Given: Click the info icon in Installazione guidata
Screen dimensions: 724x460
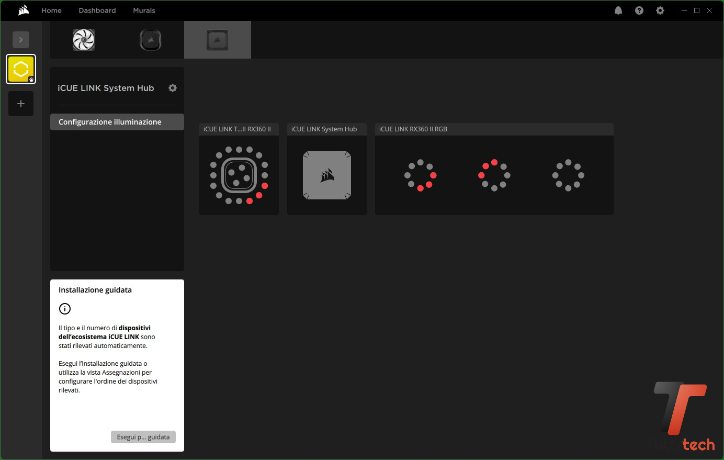Looking at the screenshot, I should coord(64,309).
